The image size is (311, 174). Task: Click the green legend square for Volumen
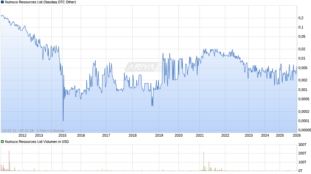coord(2,142)
